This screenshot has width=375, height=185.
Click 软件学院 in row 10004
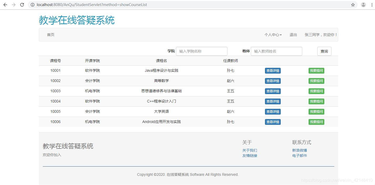click(92, 101)
